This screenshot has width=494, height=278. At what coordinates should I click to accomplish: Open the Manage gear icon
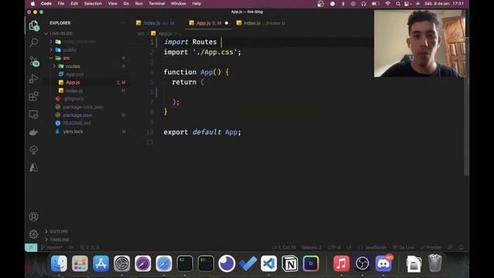point(34,234)
